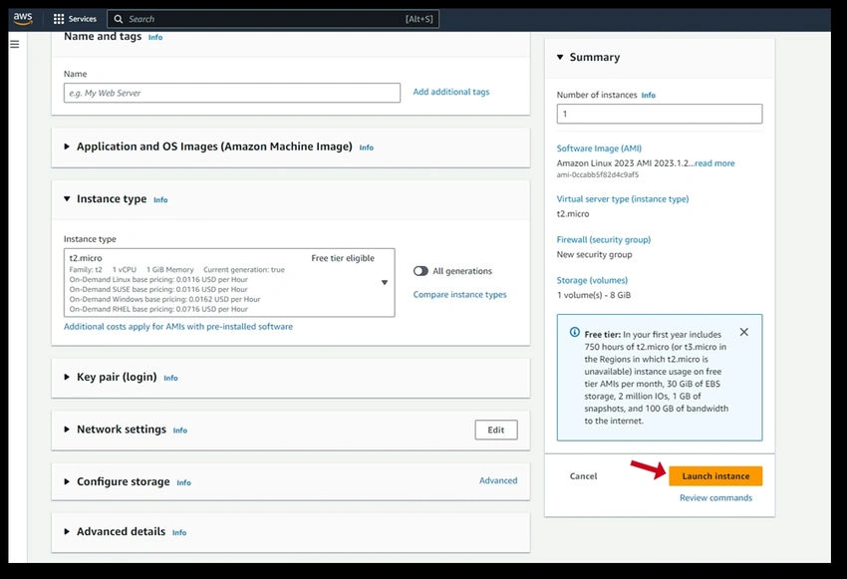Click the AWS logo home icon
Image resolution: width=847 pixels, height=579 pixels.
pos(23,18)
